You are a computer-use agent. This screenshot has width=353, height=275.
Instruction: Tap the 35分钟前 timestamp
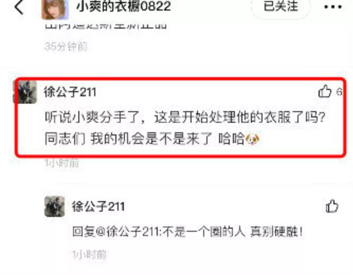pos(66,46)
